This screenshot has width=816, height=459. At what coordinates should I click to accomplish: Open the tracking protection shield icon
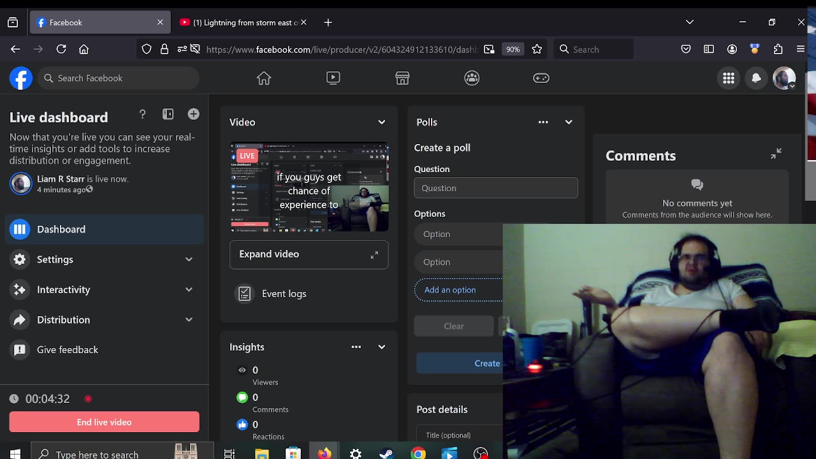147,49
